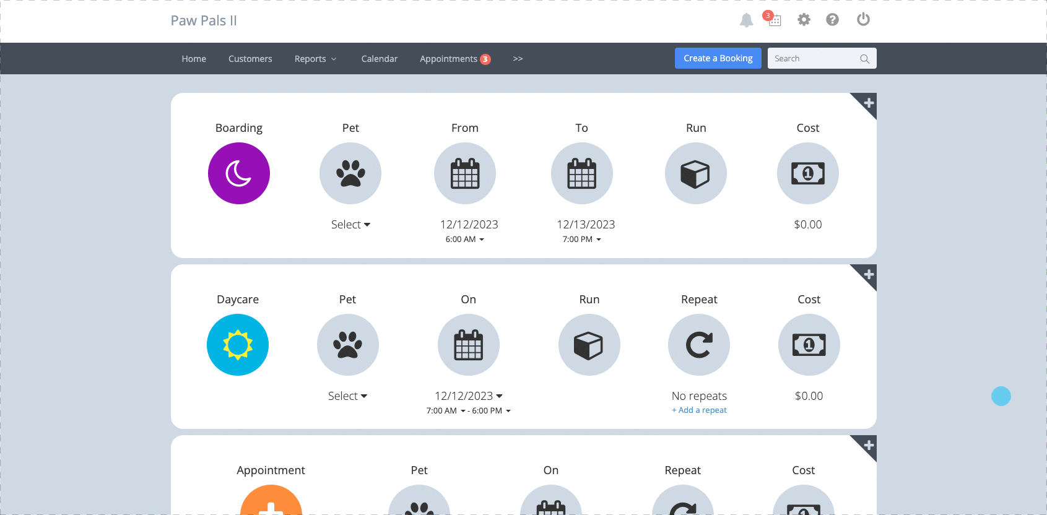Open the help question mark icon
This screenshot has width=1047, height=515.
832,20
